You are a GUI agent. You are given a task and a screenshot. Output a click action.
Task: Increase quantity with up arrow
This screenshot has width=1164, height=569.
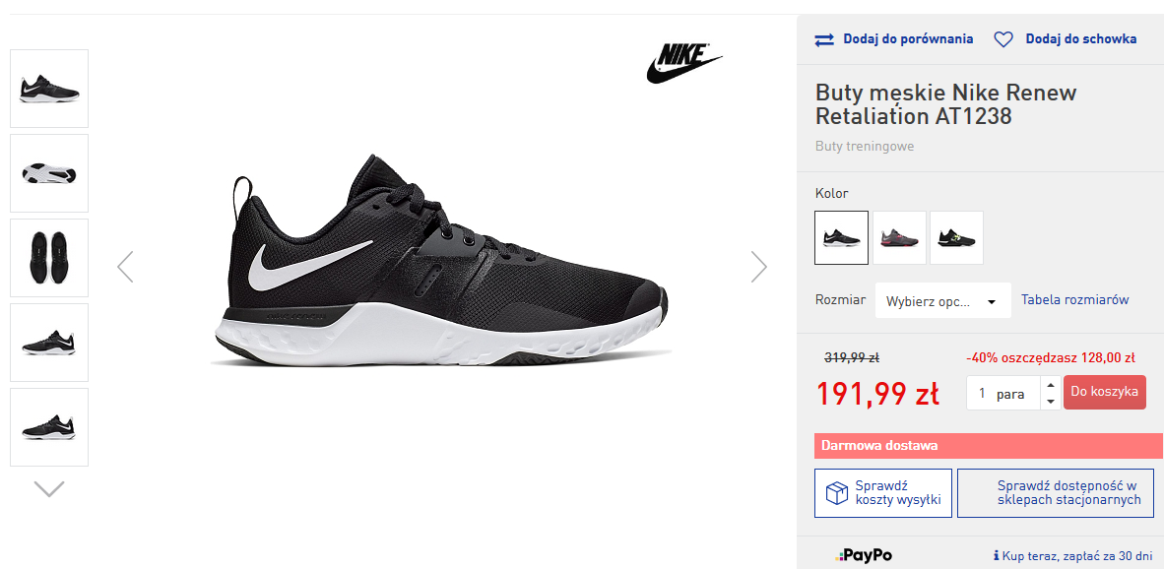(x=1051, y=386)
